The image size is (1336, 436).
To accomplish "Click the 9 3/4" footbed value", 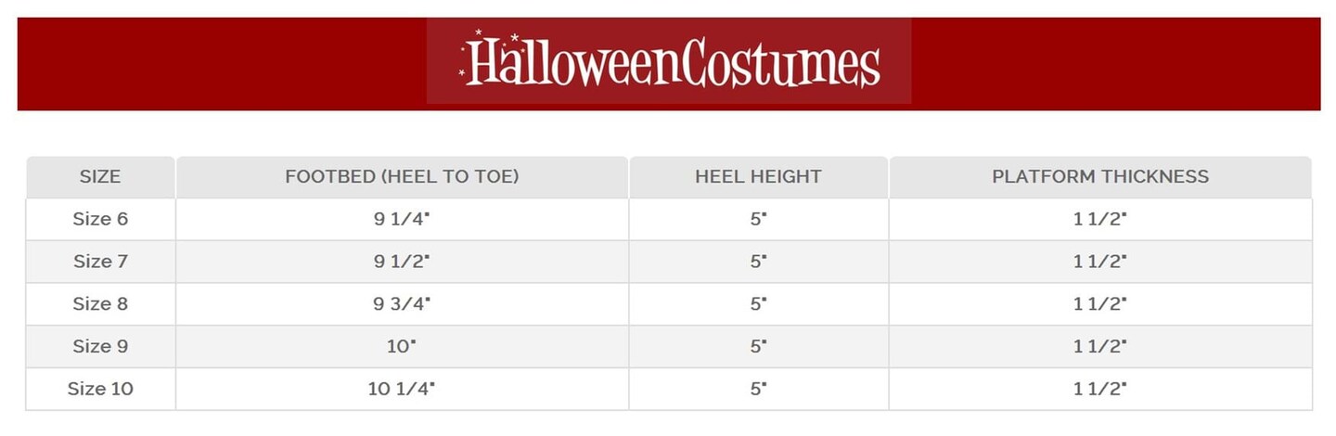I will [402, 304].
